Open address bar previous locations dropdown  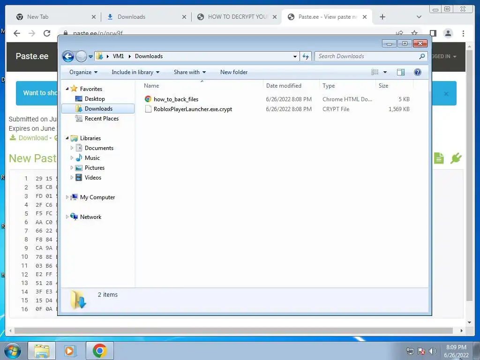tap(295, 56)
